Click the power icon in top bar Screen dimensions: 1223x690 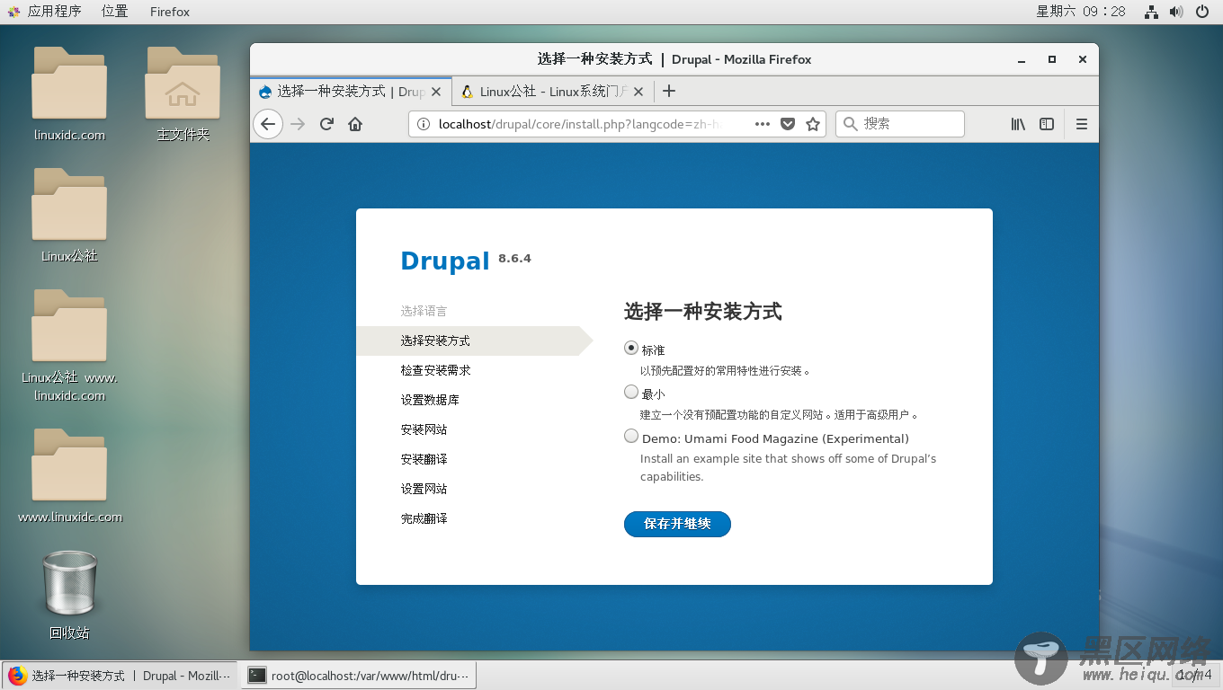(1202, 12)
